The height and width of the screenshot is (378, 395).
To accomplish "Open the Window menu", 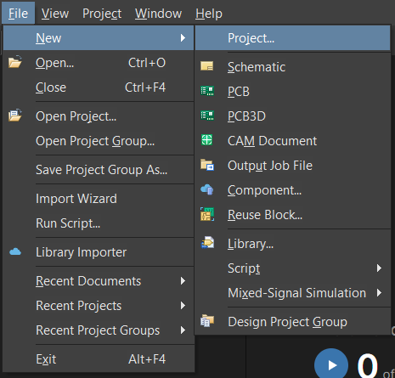I will click(x=158, y=13).
